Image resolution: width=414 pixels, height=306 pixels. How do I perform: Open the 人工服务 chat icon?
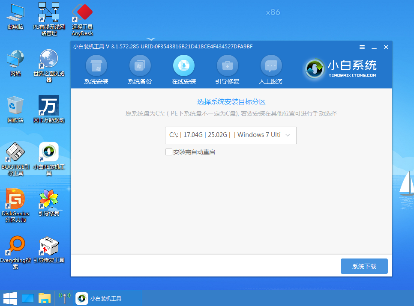click(x=271, y=65)
